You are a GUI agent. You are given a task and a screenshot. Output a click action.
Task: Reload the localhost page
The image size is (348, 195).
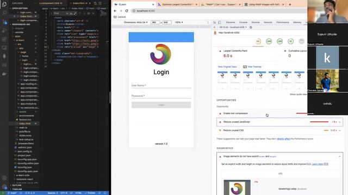tap(127, 11)
